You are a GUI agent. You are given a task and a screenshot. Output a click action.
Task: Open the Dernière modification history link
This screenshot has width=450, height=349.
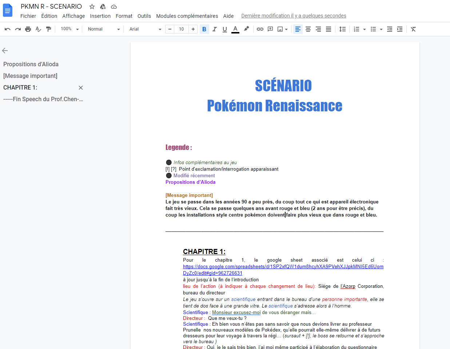click(294, 16)
